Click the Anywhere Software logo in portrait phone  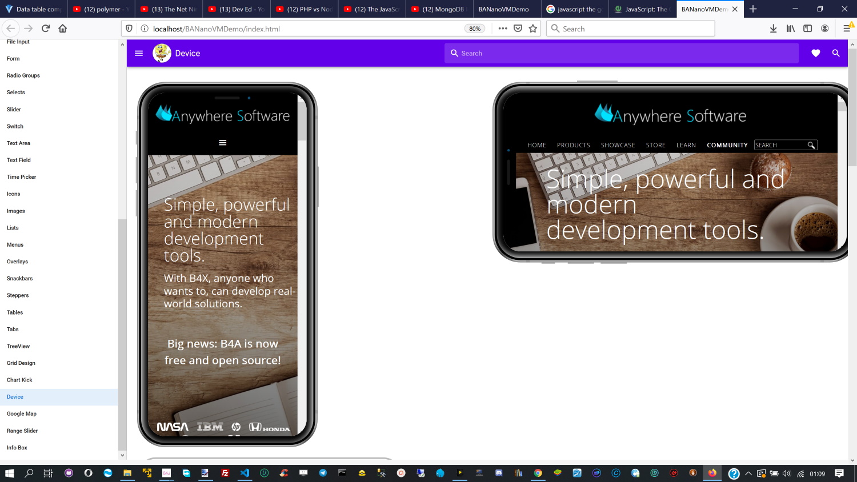pyautogui.click(x=223, y=115)
